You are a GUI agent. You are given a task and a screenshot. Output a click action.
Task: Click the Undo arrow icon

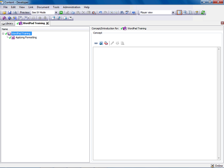coord(100,13)
